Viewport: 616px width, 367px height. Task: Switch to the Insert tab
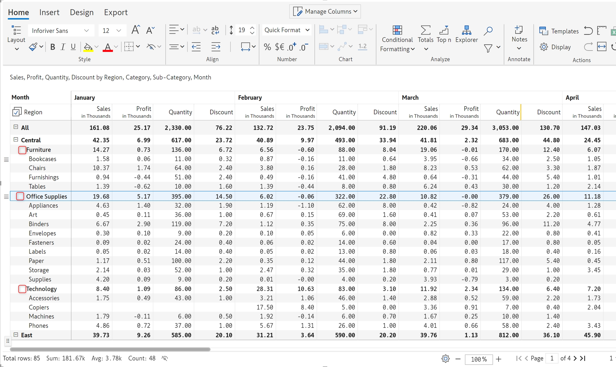(49, 12)
